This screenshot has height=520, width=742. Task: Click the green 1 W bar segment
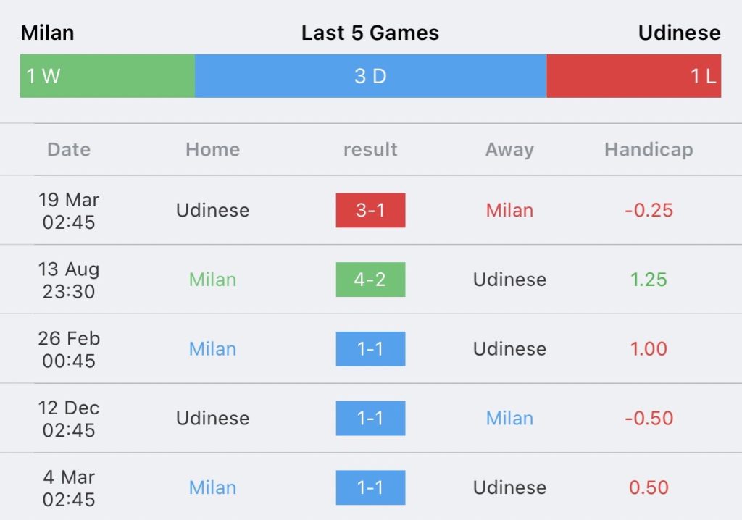[107, 76]
